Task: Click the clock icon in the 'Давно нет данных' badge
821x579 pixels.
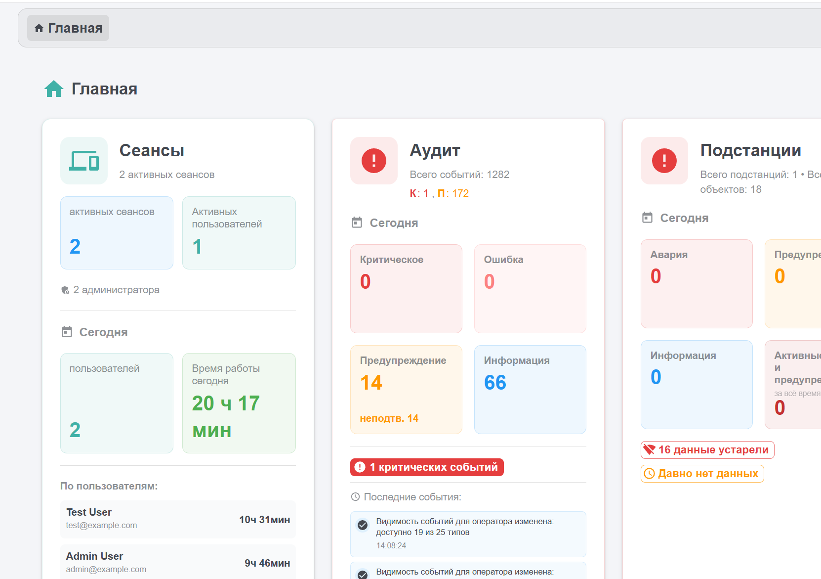Action: point(650,474)
